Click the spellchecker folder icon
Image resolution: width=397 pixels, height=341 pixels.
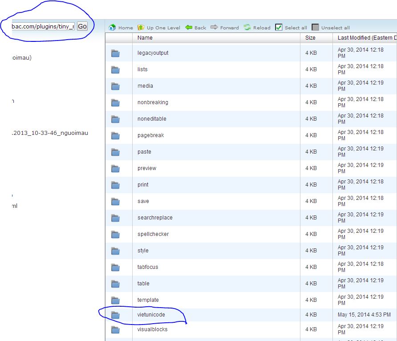pos(116,235)
